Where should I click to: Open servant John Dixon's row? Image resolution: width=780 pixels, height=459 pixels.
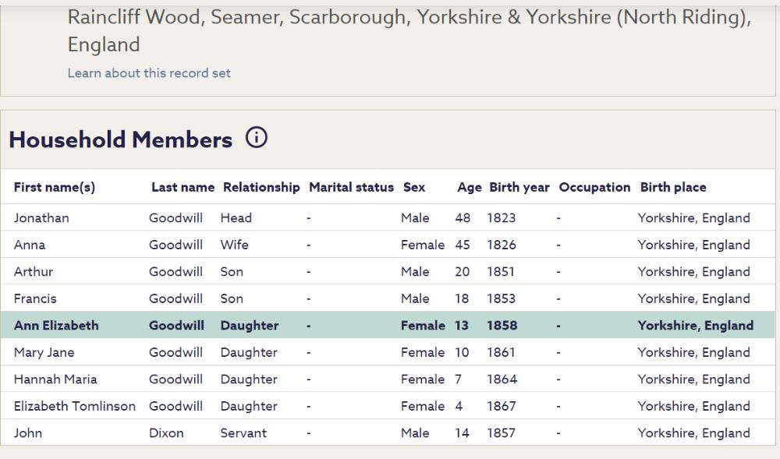point(28,433)
